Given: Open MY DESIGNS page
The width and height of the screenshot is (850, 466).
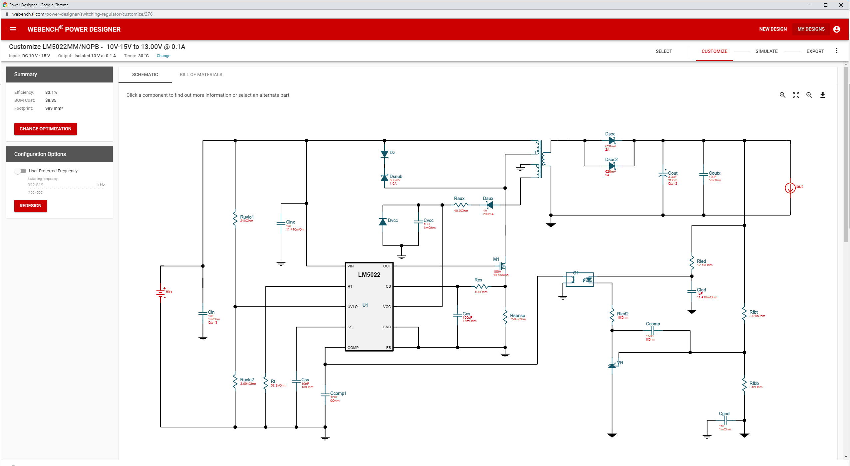Looking at the screenshot, I should click(x=811, y=29).
